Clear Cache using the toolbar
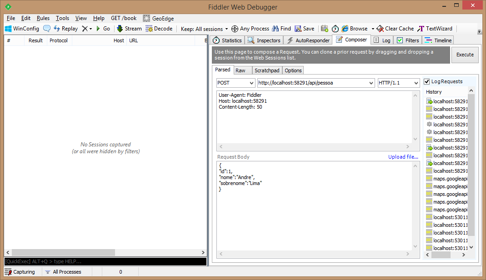Screen dimensions: 486x280 coord(395,29)
